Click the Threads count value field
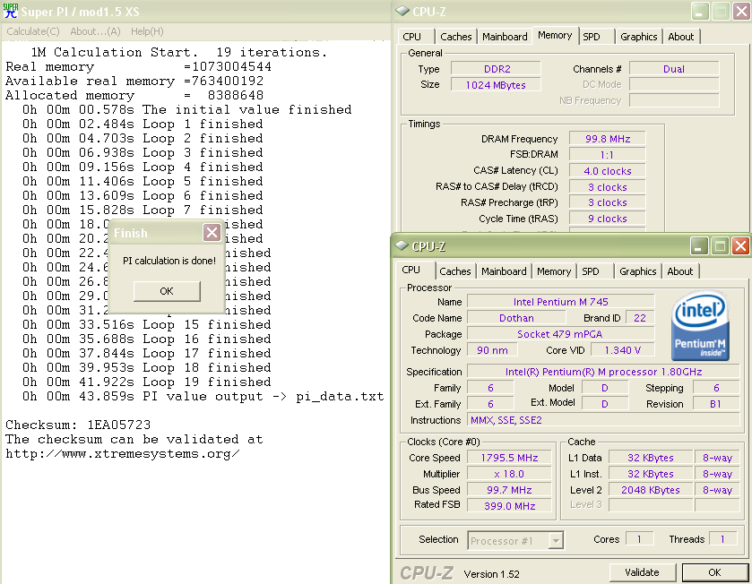This screenshot has width=752, height=584. 722,539
